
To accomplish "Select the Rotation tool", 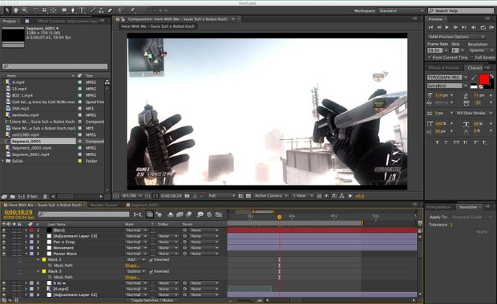I will pyautogui.click(x=36, y=10).
